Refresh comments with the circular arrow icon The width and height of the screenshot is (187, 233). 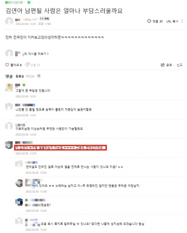[x=39, y=76]
